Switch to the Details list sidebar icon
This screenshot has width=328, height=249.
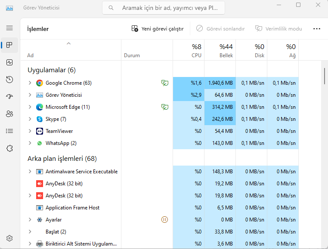coord(9,131)
